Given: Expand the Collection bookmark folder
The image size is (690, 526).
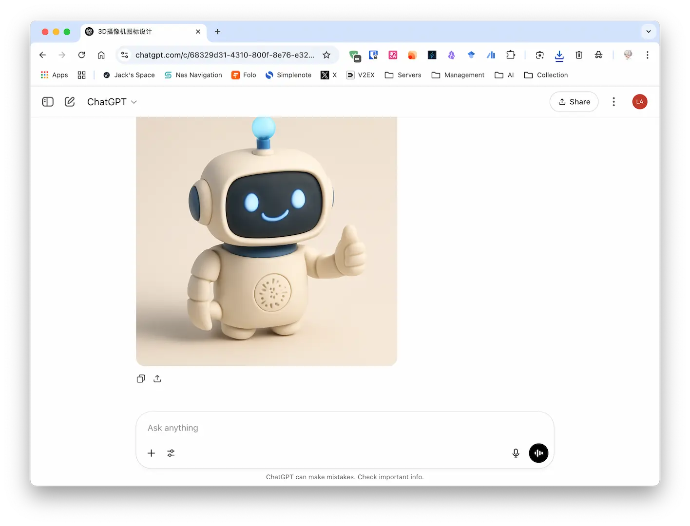Looking at the screenshot, I should click(546, 75).
